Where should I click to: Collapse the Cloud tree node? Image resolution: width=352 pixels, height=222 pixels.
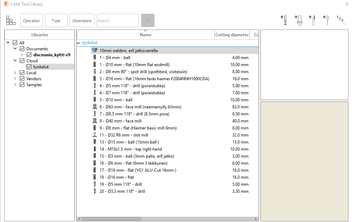15,61
